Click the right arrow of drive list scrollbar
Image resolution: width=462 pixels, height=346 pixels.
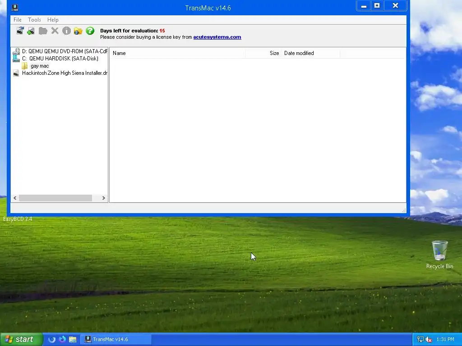click(104, 198)
